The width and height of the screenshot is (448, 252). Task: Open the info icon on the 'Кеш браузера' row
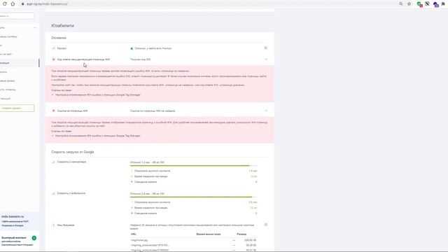[x=266, y=225]
